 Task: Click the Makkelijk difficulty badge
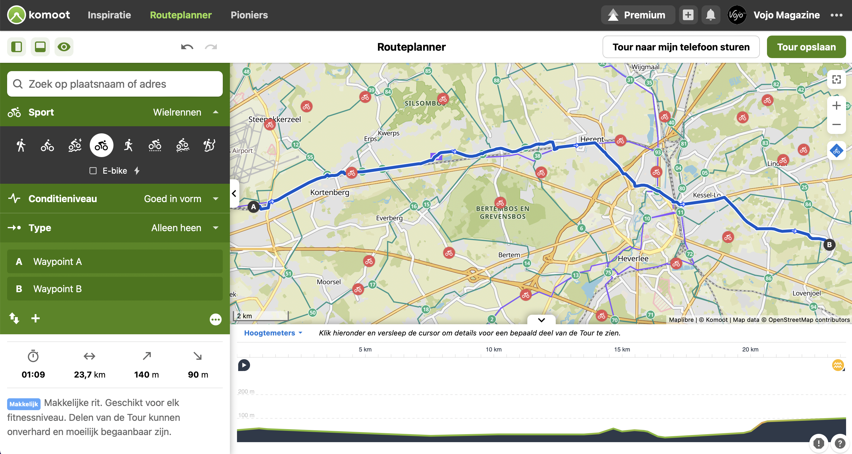click(x=24, y=404)
